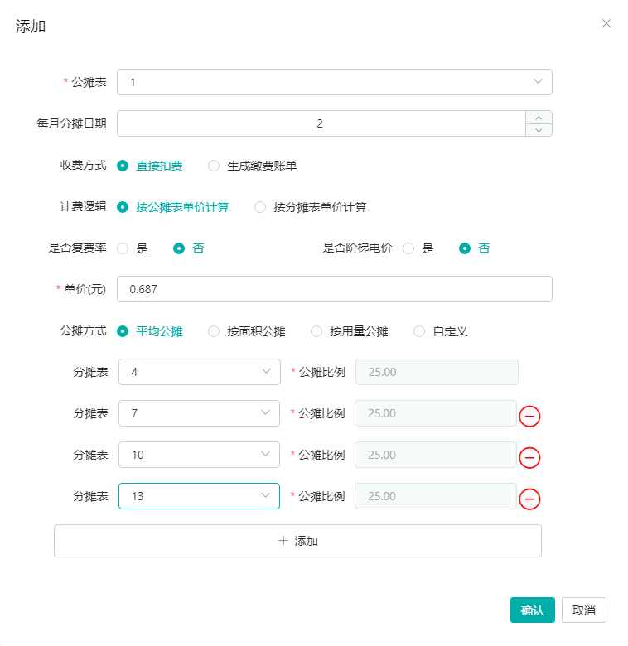Open the 分摊表 dropdown showing 13
Image resolution: width=628 pixels, height=646 pixels.
point(199,496)
